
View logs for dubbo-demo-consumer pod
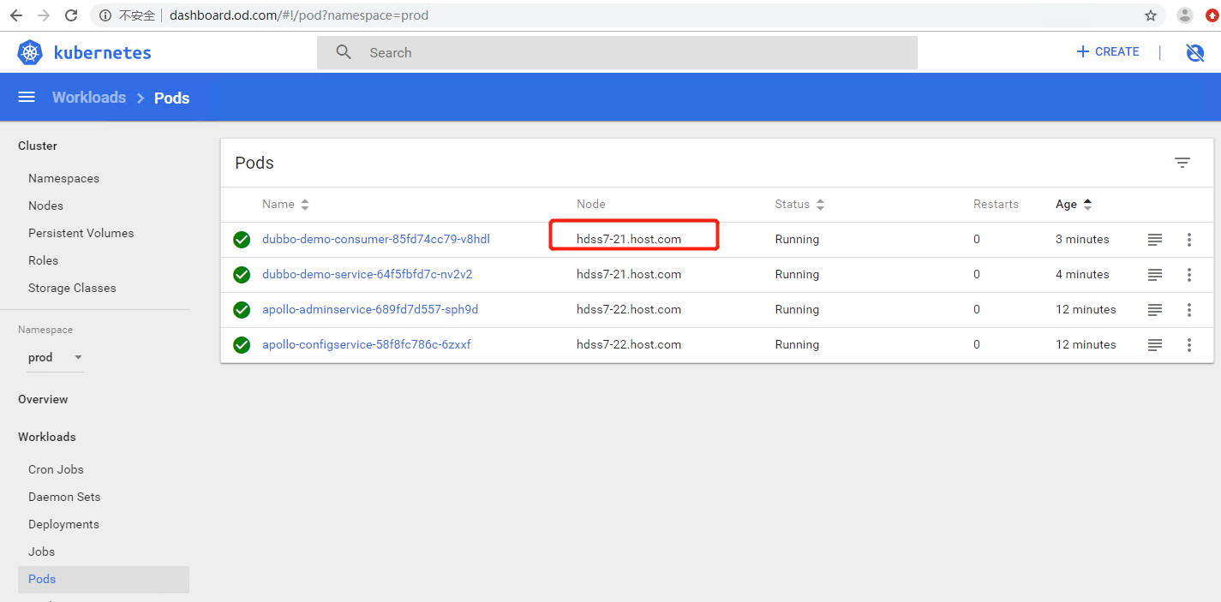(1155, 240)
